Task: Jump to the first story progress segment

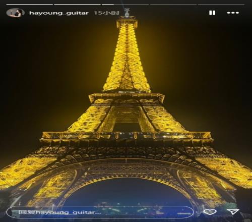Action: pos(29,5)
